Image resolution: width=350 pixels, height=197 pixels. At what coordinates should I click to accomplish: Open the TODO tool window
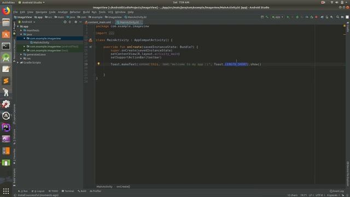coord(53,191)
